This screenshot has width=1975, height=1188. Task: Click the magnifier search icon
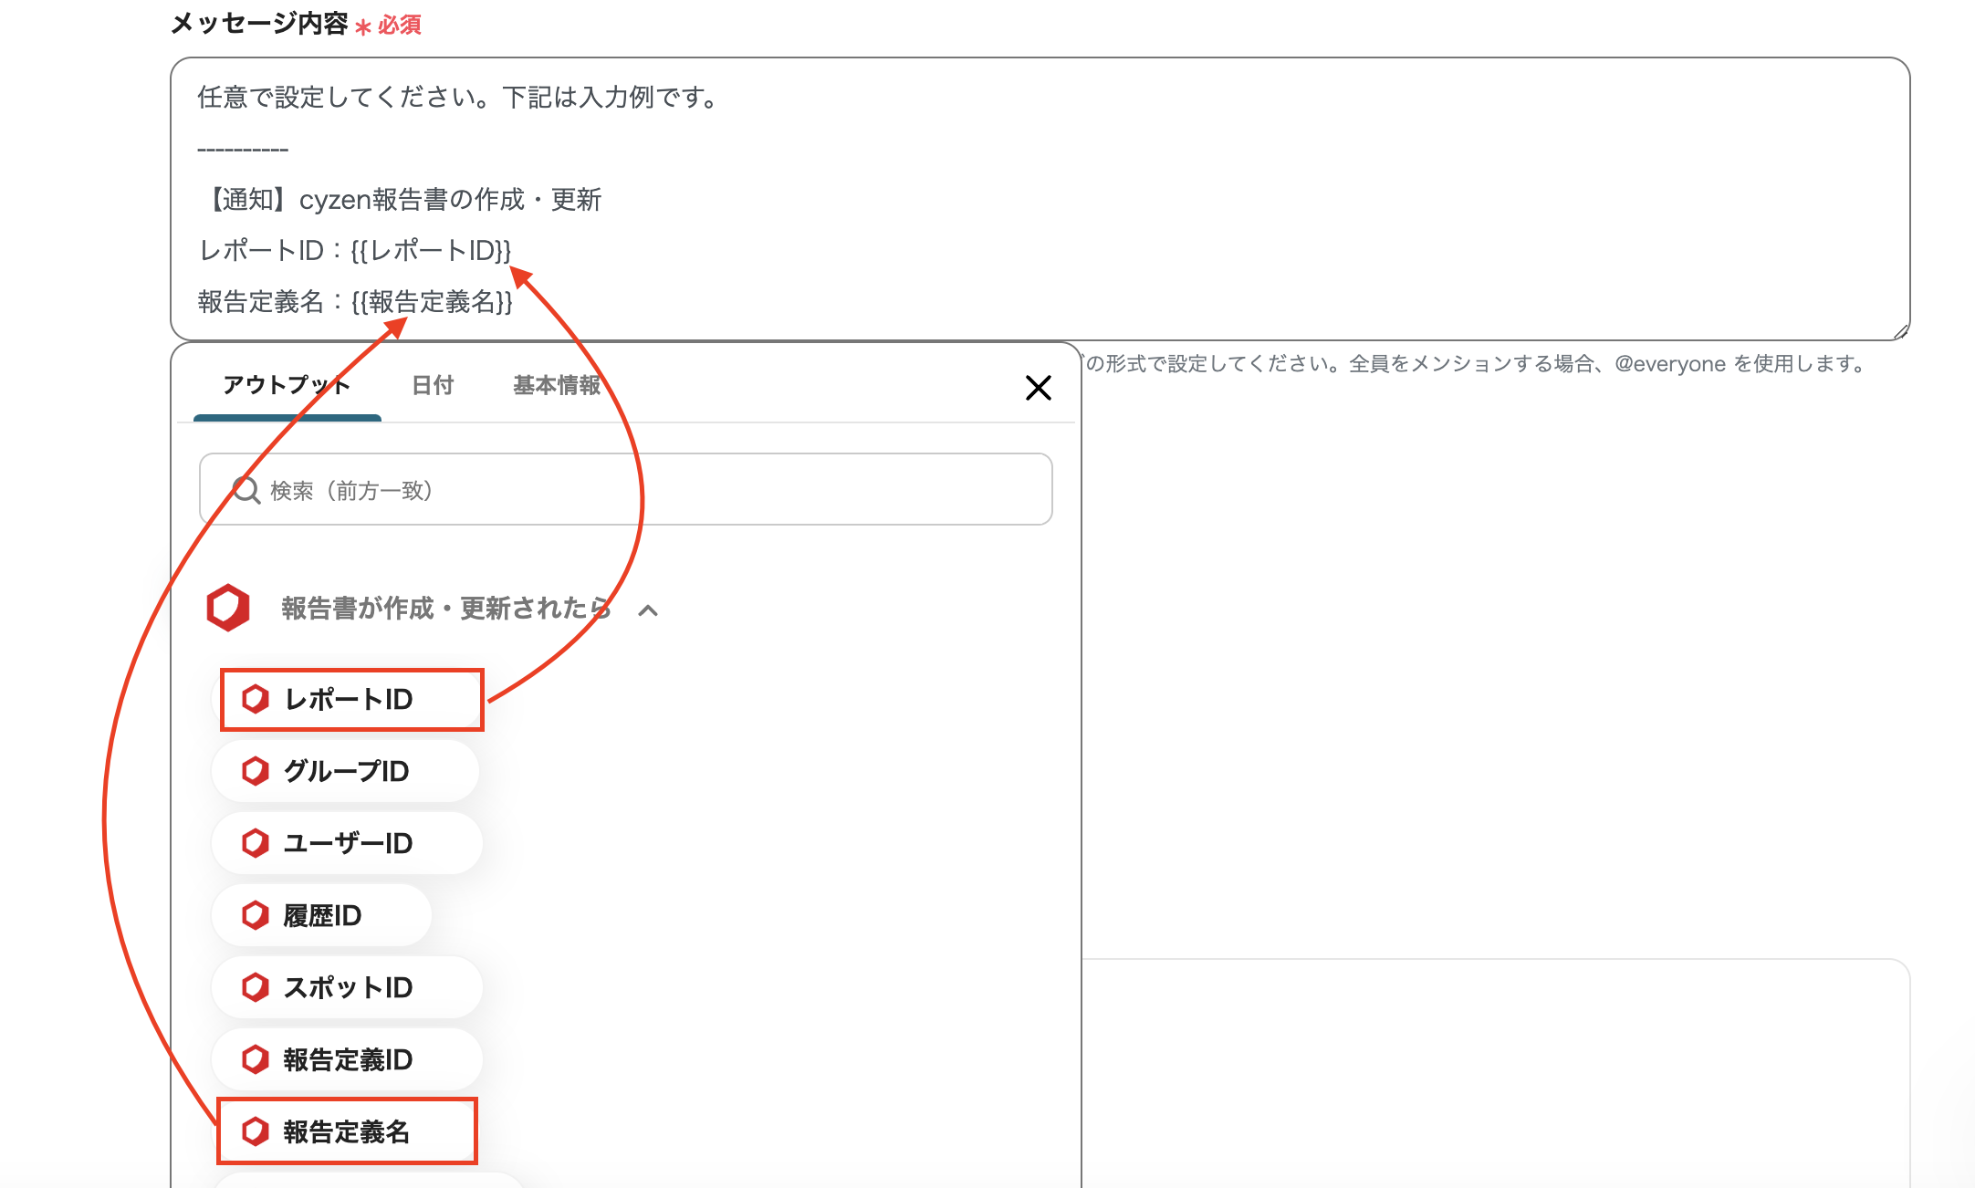tap(246, 490)
